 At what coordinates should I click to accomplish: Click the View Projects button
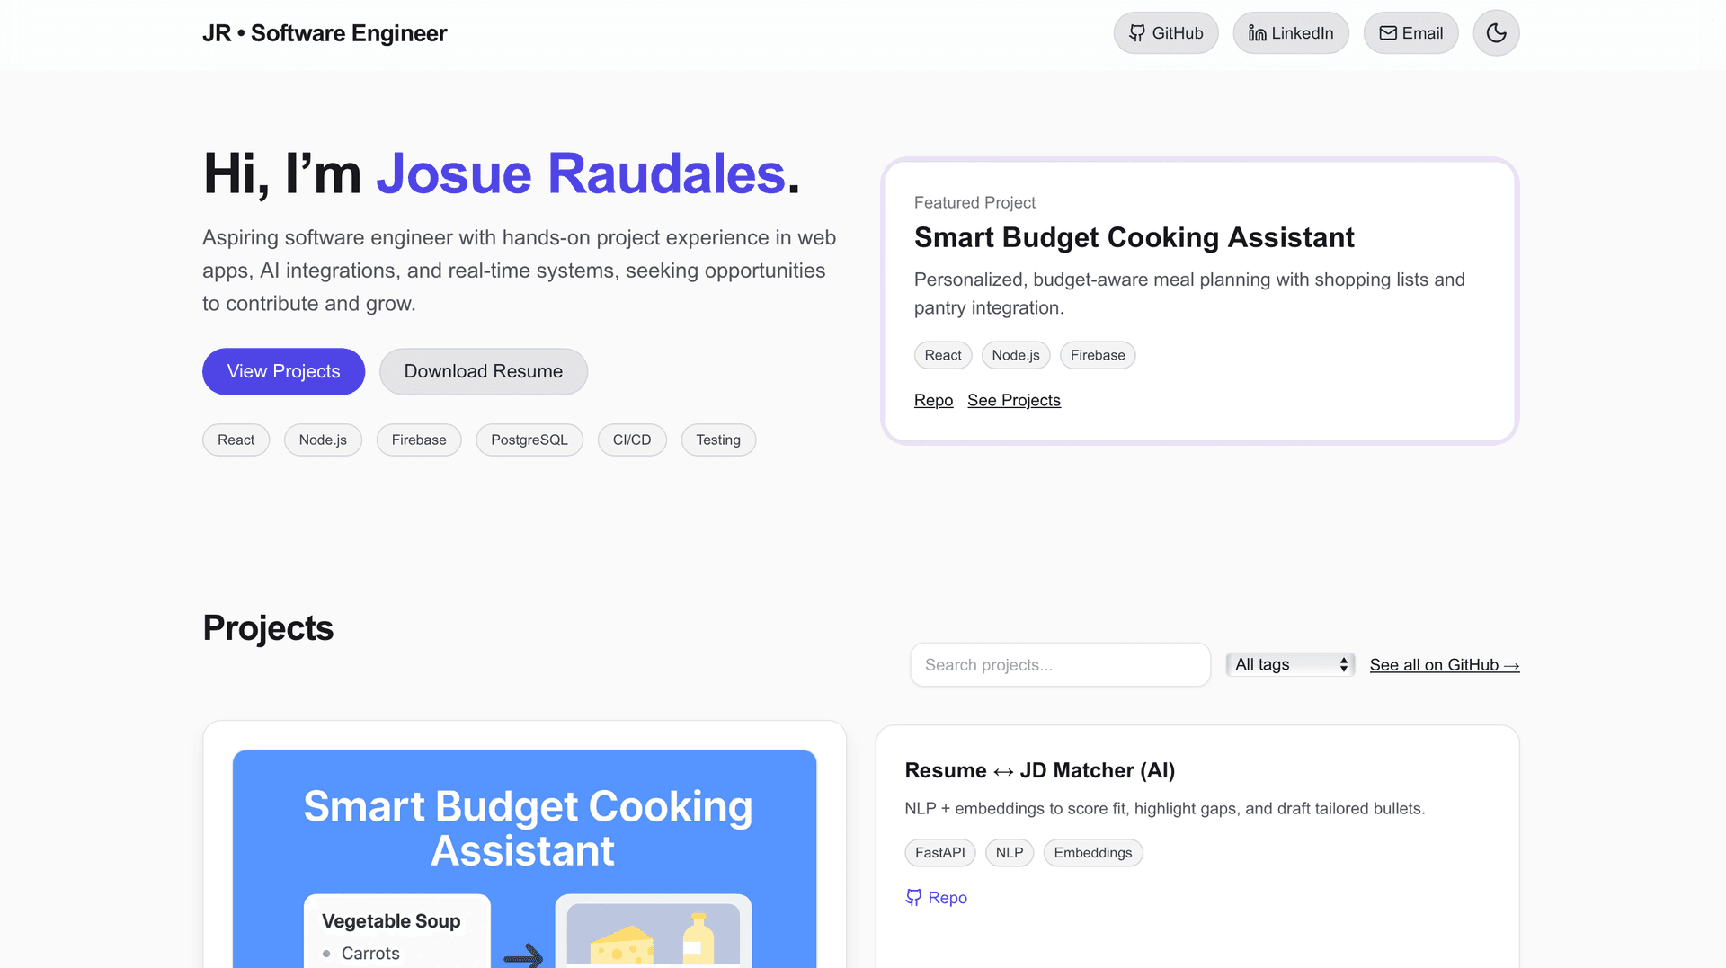(283, 371)
